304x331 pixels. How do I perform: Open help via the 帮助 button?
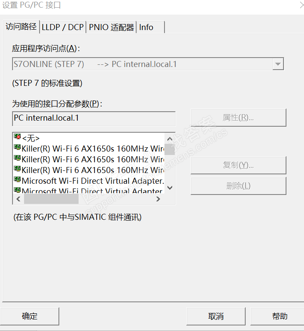click(280, 316)
